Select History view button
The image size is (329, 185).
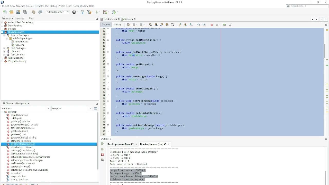(117, 25)
